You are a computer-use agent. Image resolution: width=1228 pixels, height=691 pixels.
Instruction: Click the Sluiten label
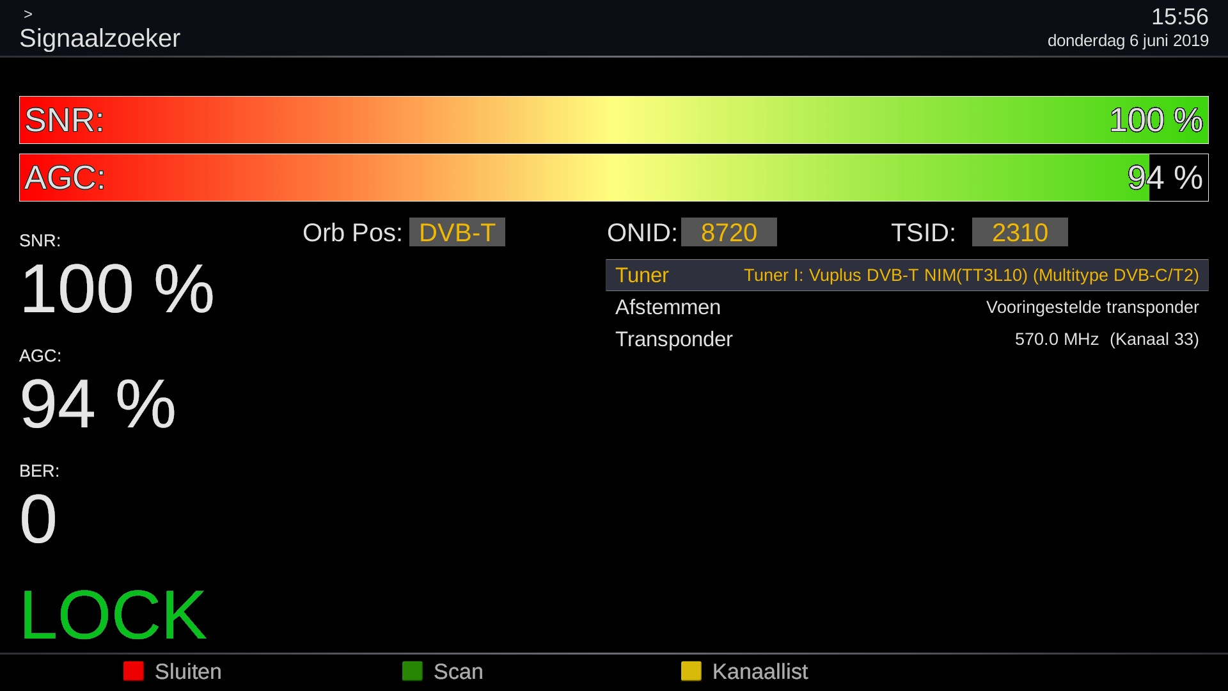click(187, 672)
